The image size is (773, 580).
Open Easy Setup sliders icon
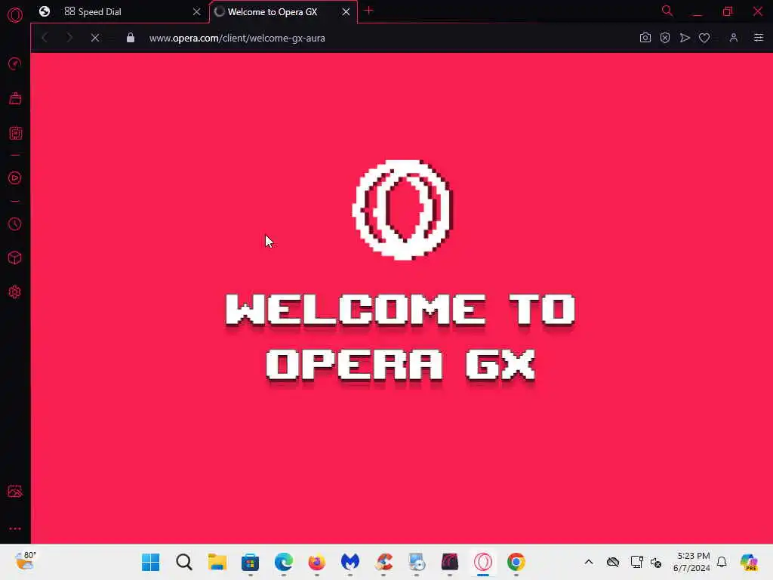(758, 38)
